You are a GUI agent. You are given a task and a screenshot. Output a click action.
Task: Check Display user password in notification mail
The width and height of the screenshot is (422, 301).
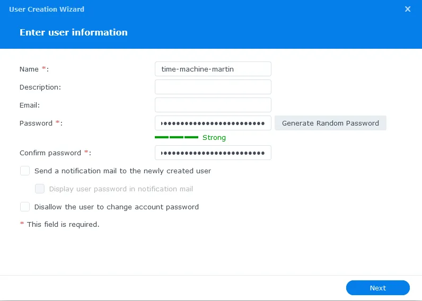point(40,189)
